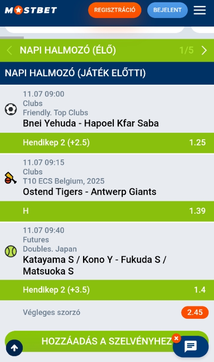Open Bnei Yehuda - Hapoel Kfar Saba match
This screenshot has height=362, width=214.
click(x=91, y=123)
